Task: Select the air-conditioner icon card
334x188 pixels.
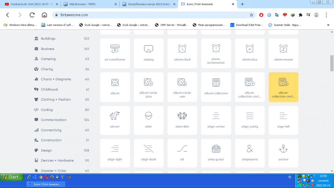Action: (x=115, y=53)
